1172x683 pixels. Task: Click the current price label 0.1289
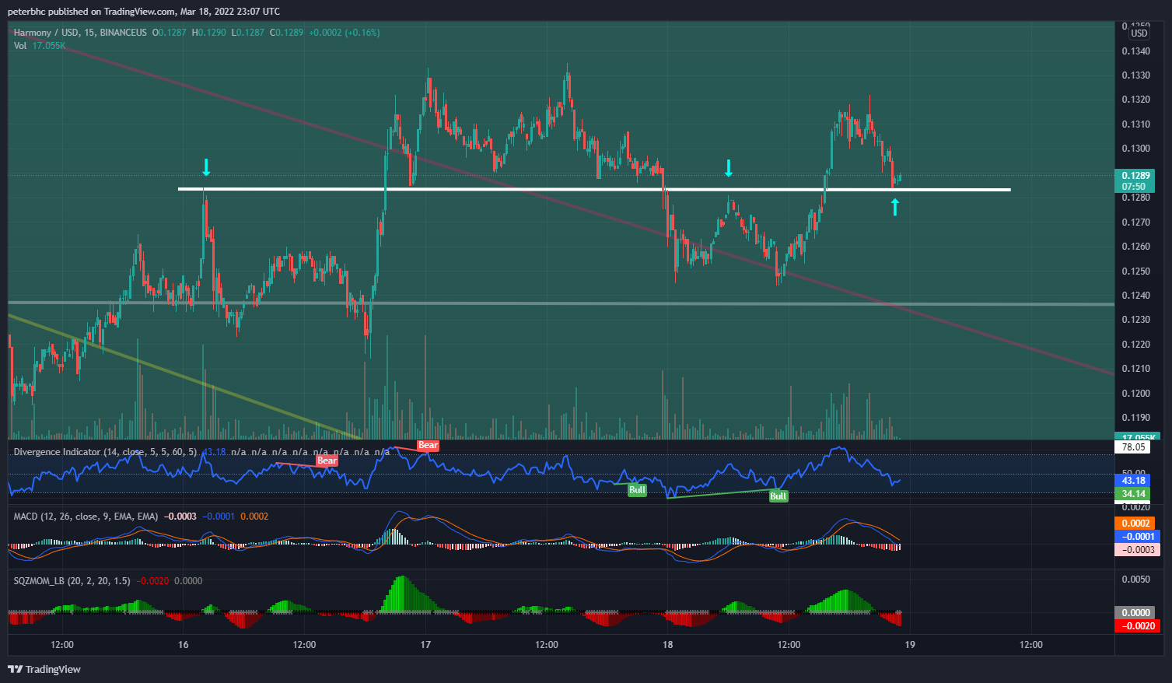(1135, 176)
